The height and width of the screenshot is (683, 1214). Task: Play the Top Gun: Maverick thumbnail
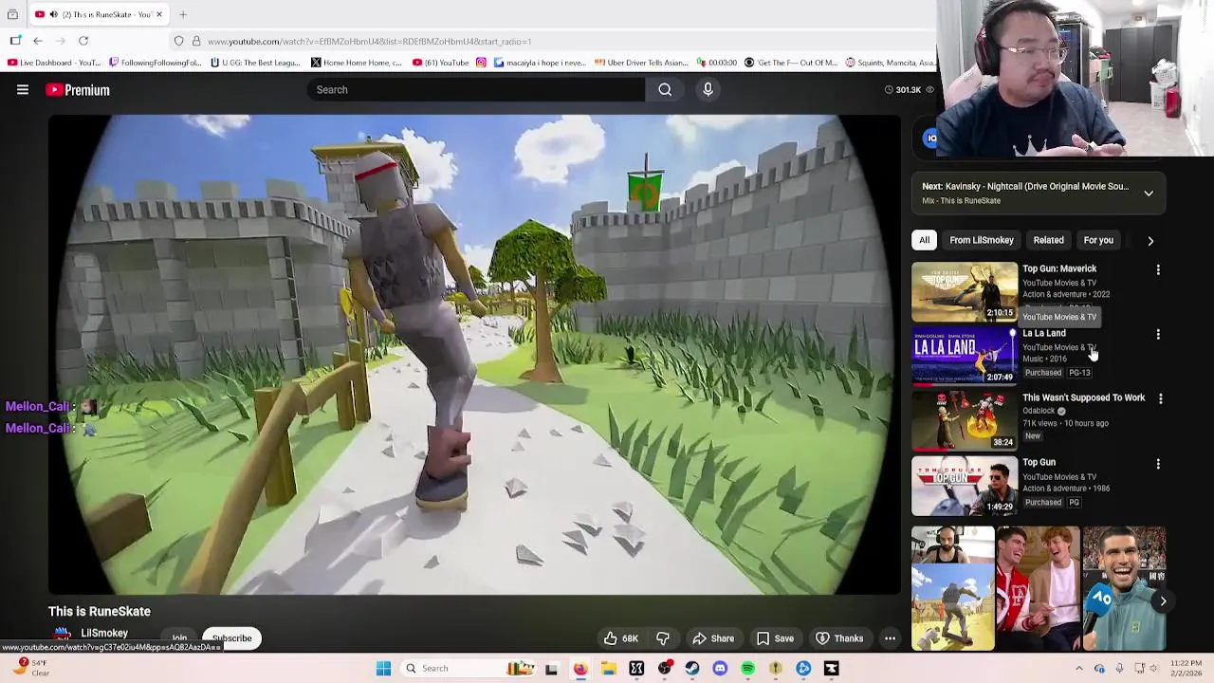point(965,291)
